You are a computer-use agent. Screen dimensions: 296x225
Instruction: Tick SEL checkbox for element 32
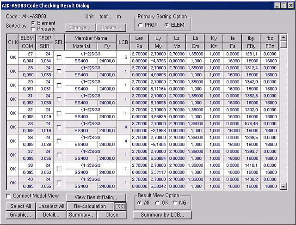click(59, 113)
